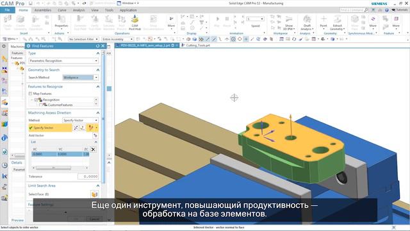Screen dimensions: 410x231
Task: Open the vector type dropdown arrow
Action: click(x=96, y=128)
